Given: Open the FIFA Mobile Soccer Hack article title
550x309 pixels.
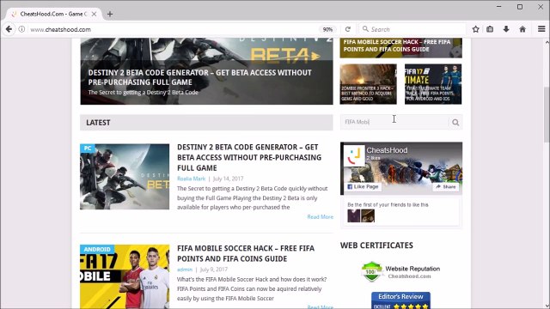Looking at the screenshot, I should (246, 253).
